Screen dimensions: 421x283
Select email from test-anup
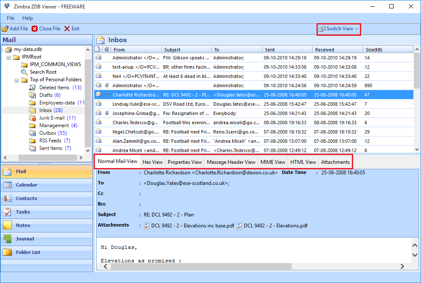254,67
